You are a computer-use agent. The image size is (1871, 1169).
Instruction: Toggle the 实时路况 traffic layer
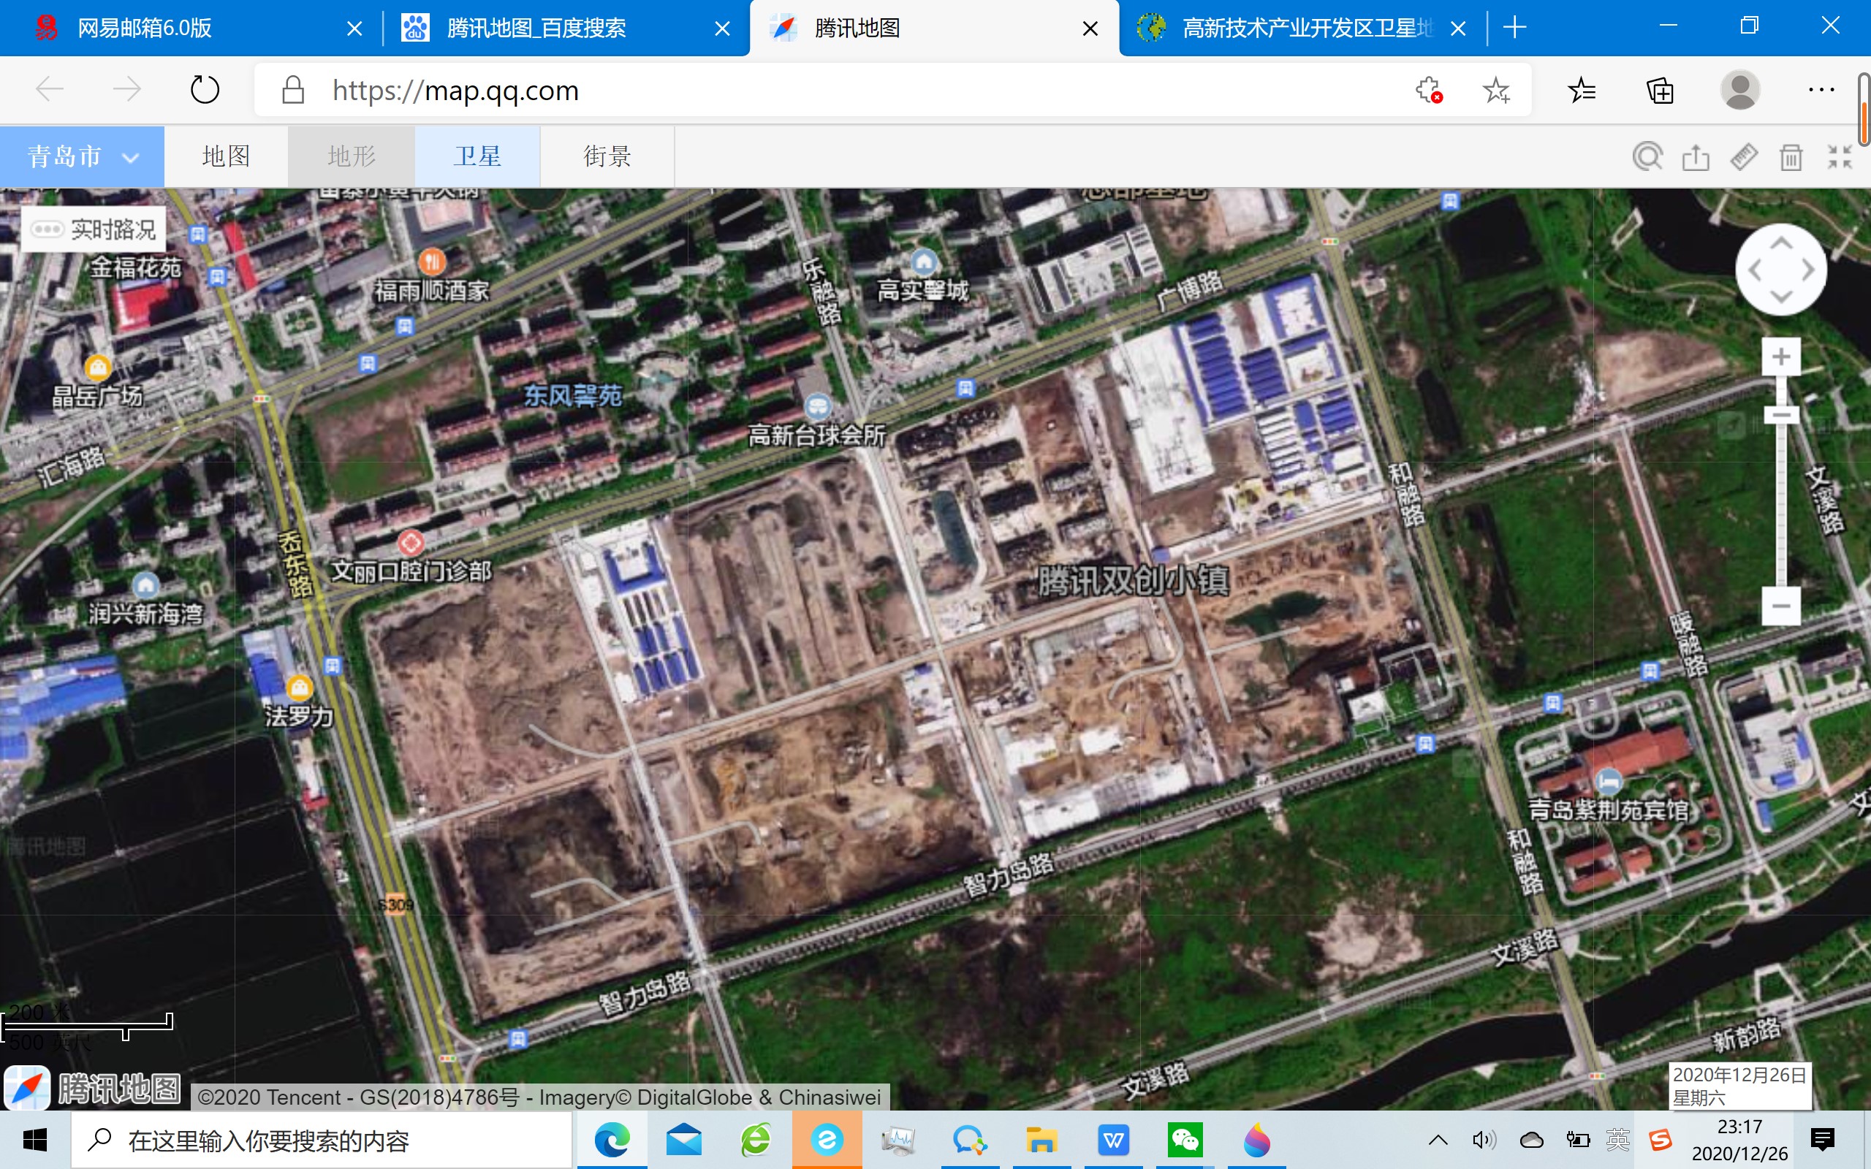click(x=94, y=229)
